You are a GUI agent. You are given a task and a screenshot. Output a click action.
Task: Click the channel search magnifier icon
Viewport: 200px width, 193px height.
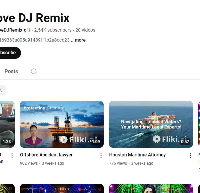[x=34, y=72]
